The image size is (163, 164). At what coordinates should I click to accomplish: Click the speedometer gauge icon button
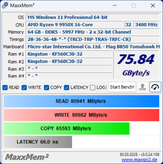click(x=155, y=87)
